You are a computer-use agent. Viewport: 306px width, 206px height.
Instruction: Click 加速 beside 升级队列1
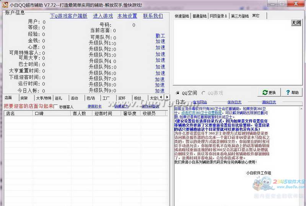pyautogui.click(x=160, y=42)
